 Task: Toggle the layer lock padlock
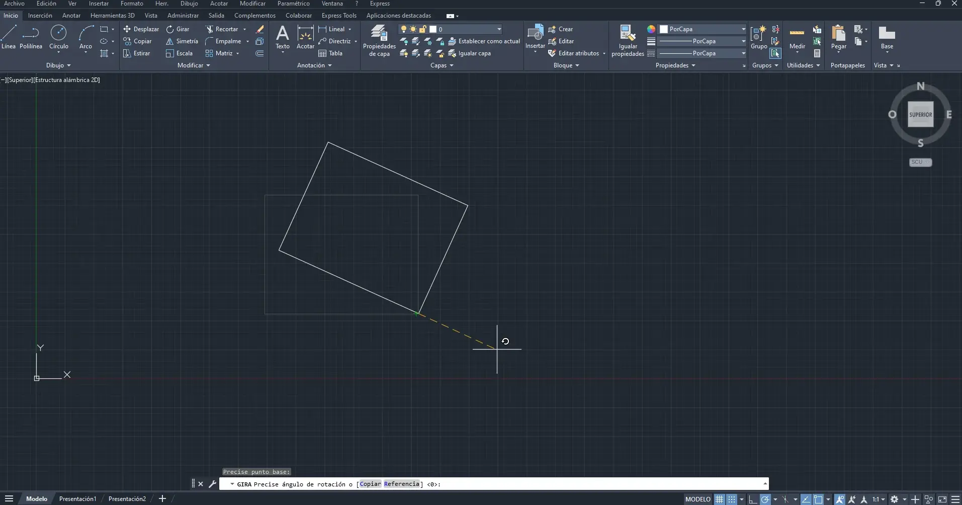pyautogui.click(x=422, y=29)
